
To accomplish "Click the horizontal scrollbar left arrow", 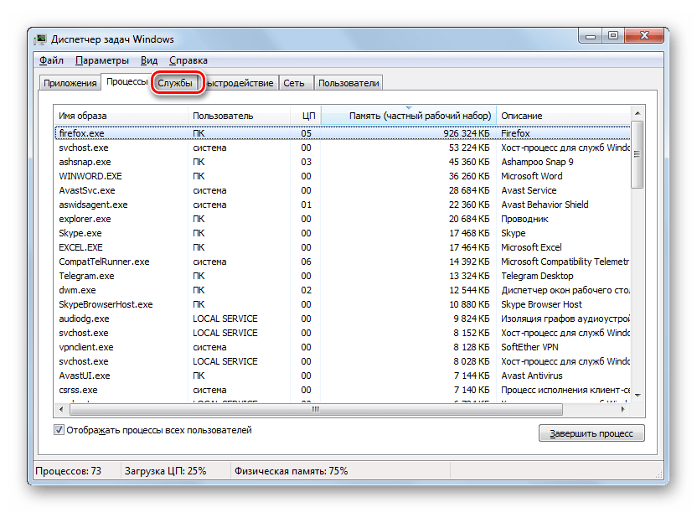I will [x=61, y=409].
